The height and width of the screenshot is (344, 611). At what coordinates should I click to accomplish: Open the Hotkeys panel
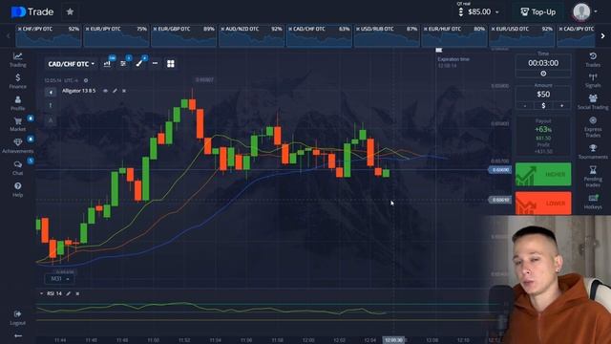pyautogui.click(x=593, y=202)
